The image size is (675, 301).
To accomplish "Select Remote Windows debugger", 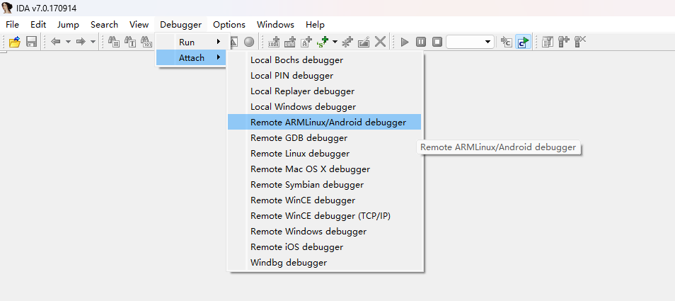I will tap(325, 232).
